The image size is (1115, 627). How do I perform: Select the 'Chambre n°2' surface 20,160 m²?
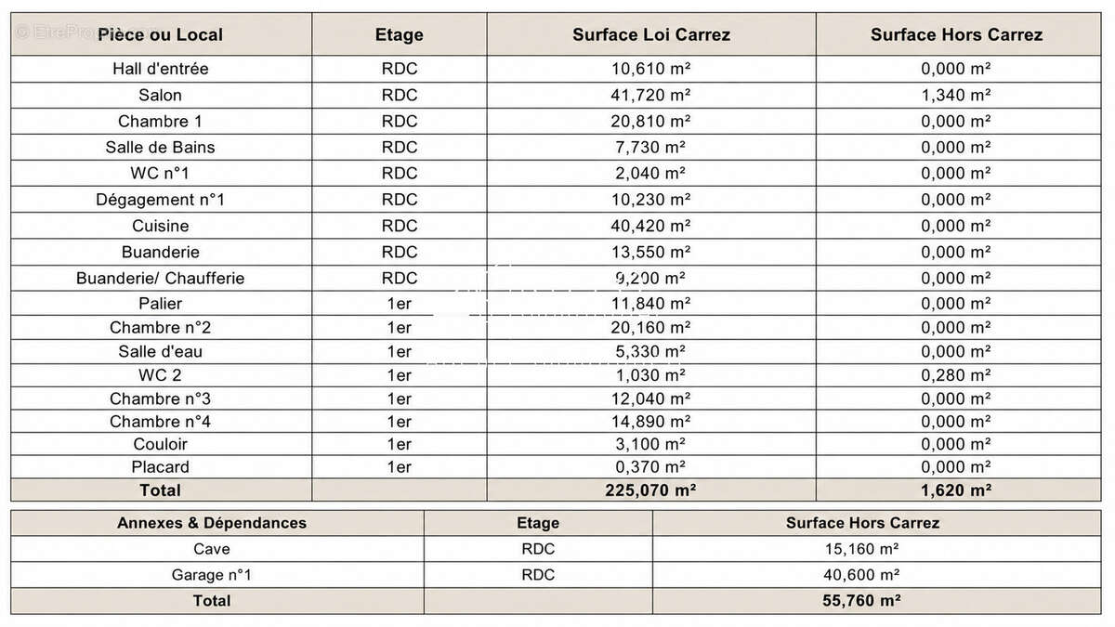[x=651, y=327]
